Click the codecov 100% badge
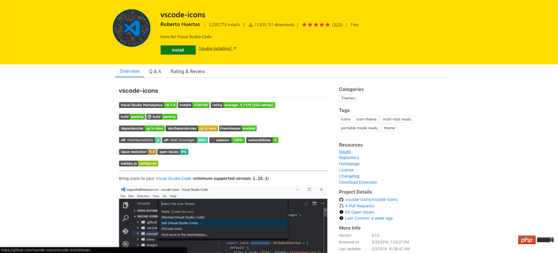558x253 pixels. coord(227,140)
